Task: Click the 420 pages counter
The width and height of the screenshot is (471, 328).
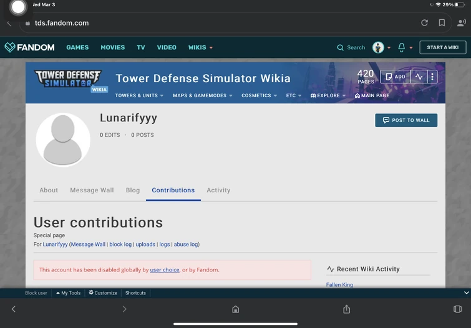Action: point(366,77)
